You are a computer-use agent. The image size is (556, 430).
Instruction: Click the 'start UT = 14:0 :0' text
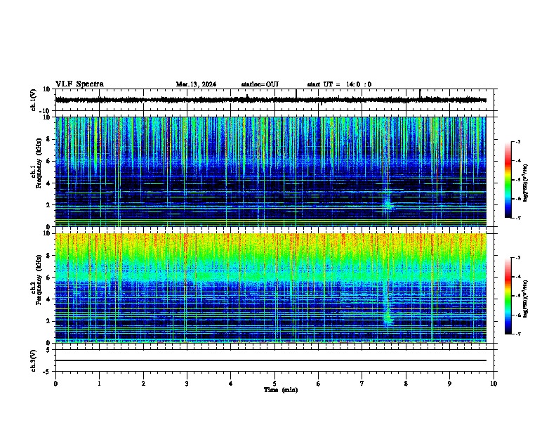point(339,84)
